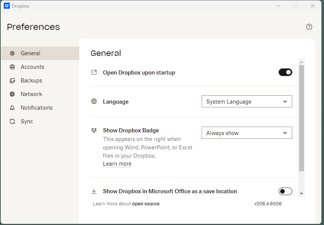Click the Notifications bell icon
Viewport: 324px width, 225px height.
coord(12,108)
